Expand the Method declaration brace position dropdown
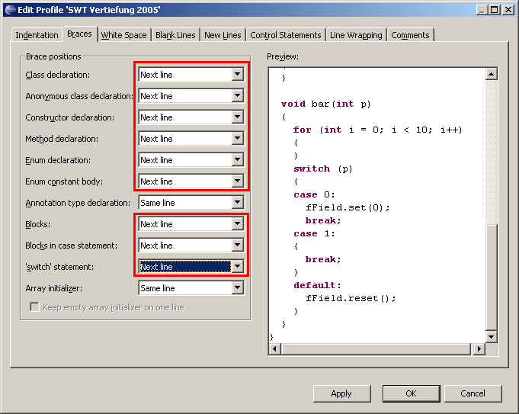 tap(238, 139)
